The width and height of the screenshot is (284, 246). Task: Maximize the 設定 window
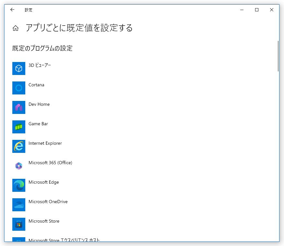pyautogui.click(x=257, y=10)
